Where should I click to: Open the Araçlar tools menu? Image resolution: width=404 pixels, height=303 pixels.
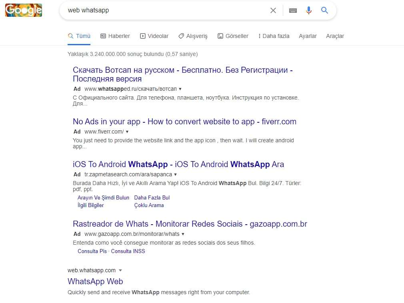click(335, 36)
